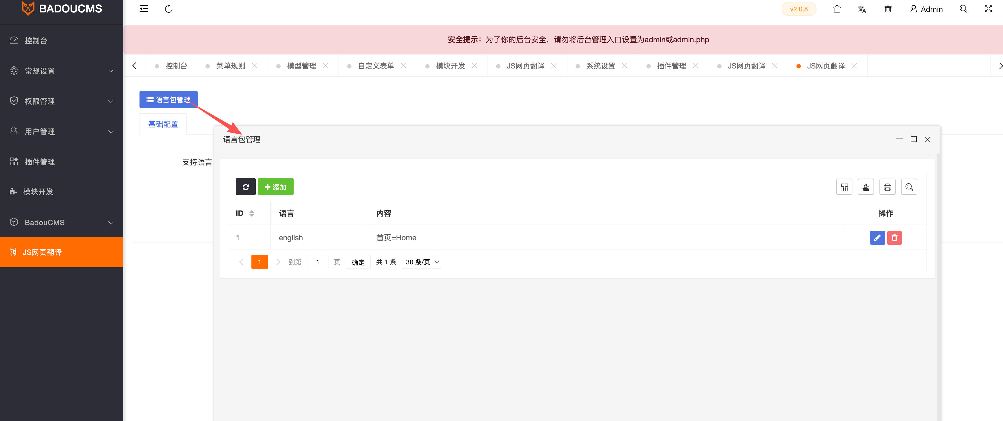Open the 模块开发 sidebar item
The height and width of the screenshot is (421, 1003).
pos(38,192)
